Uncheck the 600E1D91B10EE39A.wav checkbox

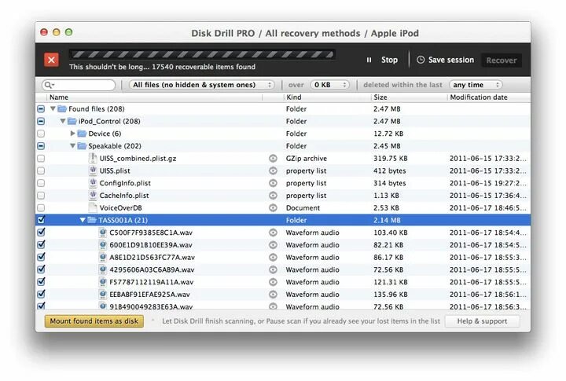tap(41, 244)
